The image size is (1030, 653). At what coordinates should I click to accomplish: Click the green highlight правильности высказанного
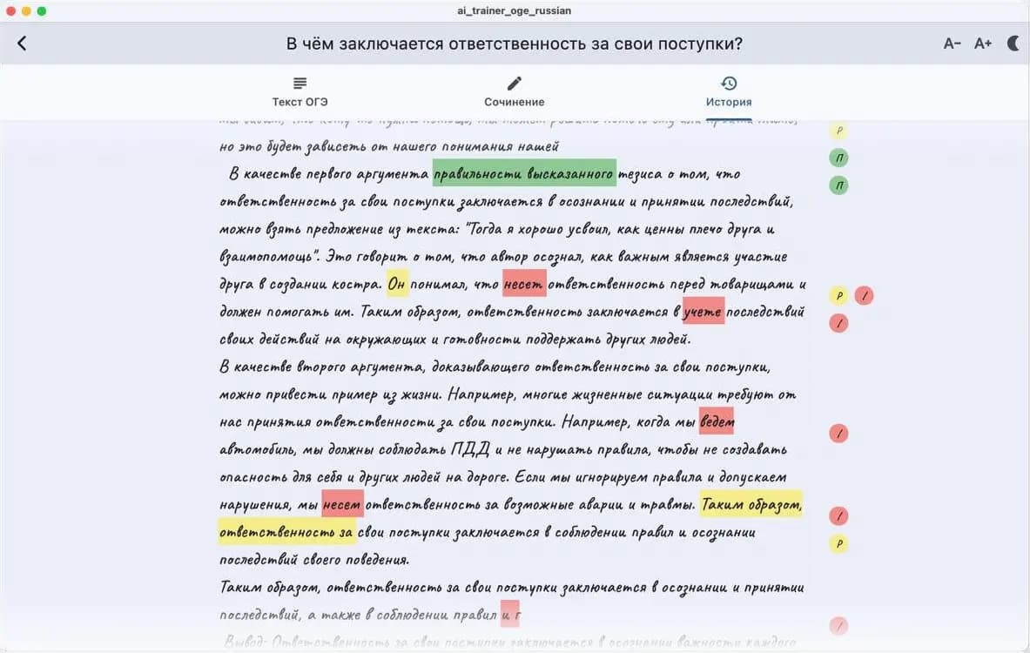523,173
